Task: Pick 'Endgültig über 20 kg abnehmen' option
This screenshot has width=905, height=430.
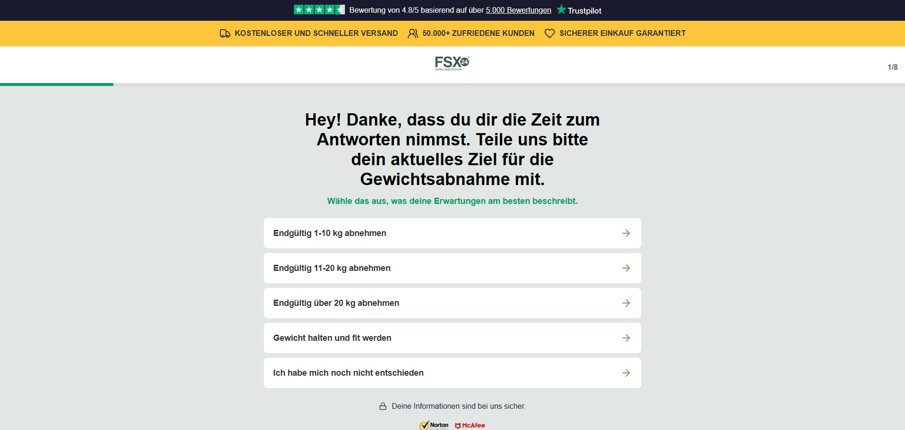Action: (336, 303)
